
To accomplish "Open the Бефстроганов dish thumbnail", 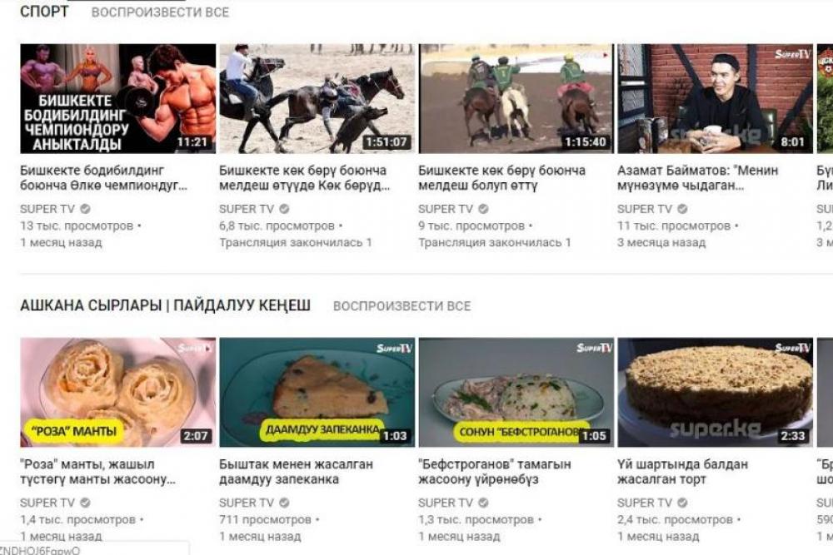I will click(x=516, y=392).
